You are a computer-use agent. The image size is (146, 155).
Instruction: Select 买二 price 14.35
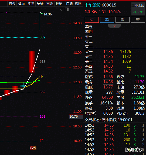(x=108, y=57)
